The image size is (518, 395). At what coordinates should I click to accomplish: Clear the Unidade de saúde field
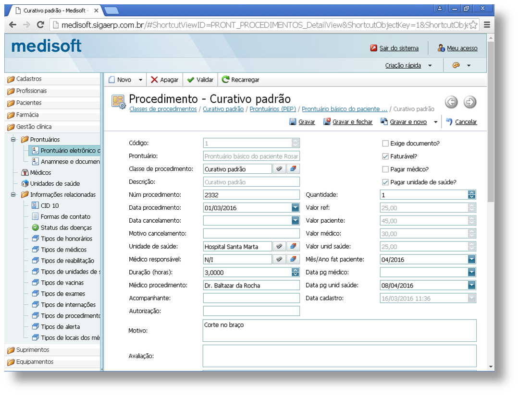click(293, 247)
